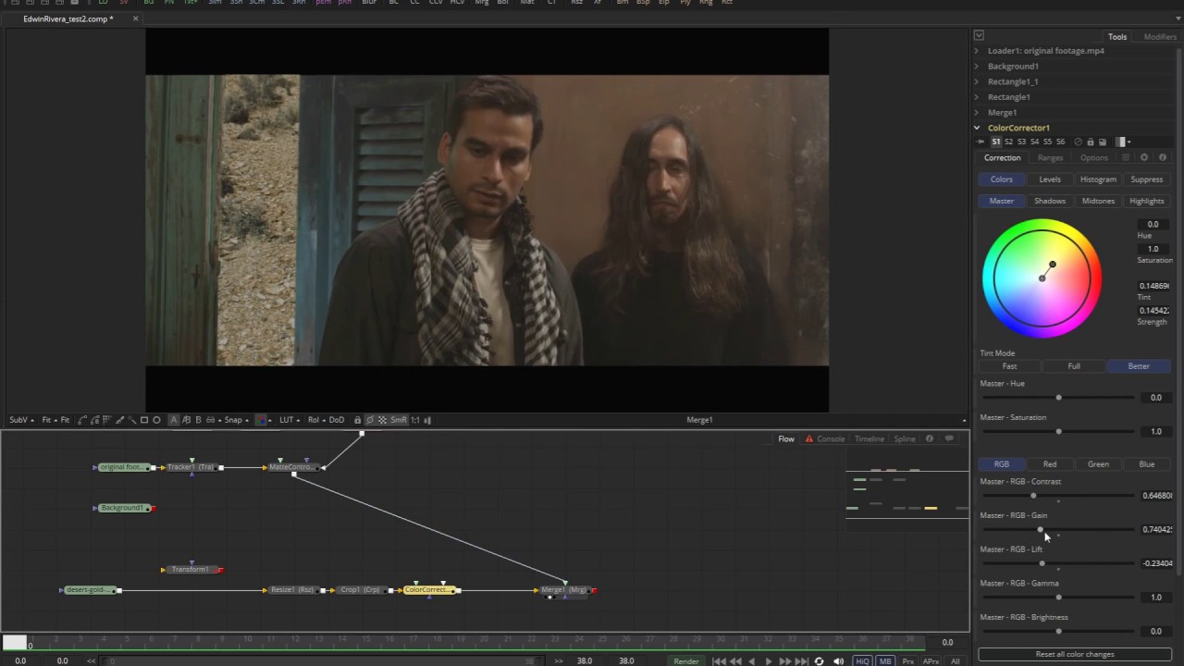This screenshot has width=1184, height=666.
Task: Toggle checker underlay icon in viewer toolbar
Action: click(x=382, y=420)
